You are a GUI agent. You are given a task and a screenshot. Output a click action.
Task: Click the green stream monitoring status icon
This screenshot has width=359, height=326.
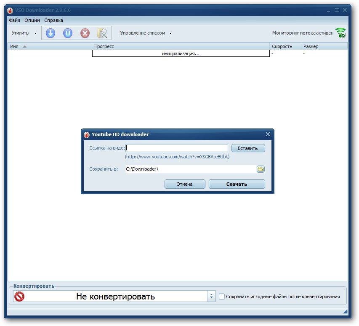point(340,33)
